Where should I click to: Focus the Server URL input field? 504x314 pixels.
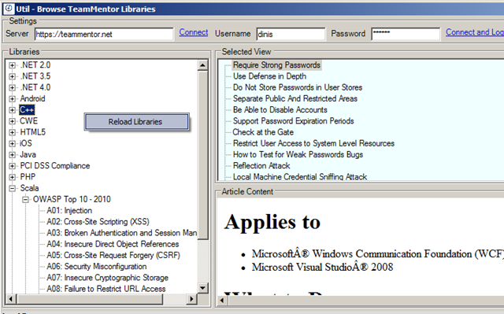click(x=104, y=34)
